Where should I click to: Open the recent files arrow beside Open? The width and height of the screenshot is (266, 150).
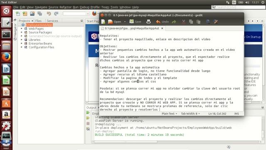coord(125,22)
